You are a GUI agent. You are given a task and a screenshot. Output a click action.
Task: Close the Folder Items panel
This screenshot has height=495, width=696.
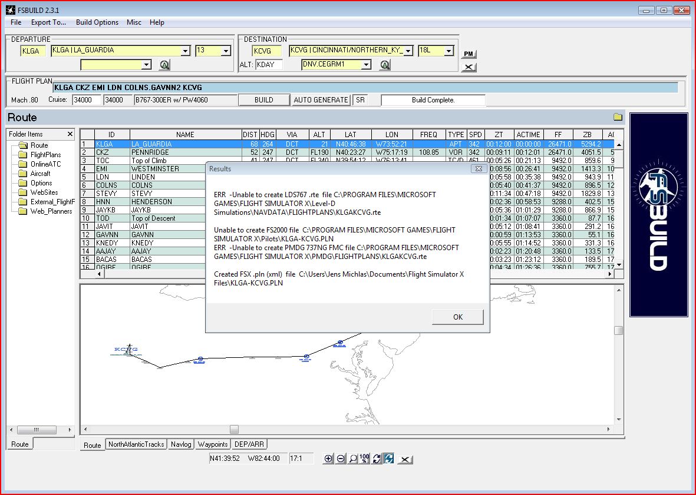click(70, 134)
